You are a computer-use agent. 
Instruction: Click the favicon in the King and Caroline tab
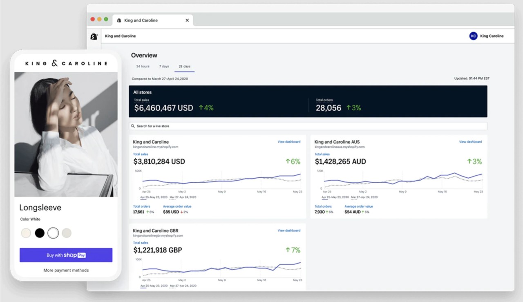point(118,20)
